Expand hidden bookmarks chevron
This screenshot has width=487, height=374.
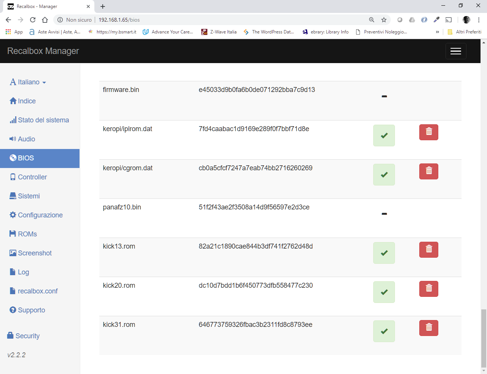[x=438, y=32]
